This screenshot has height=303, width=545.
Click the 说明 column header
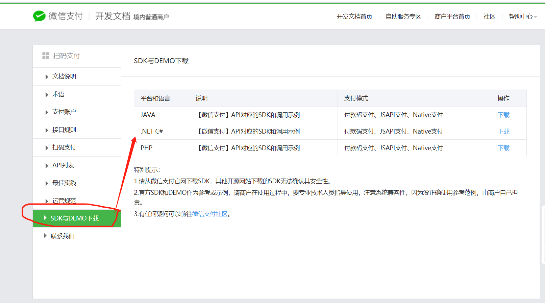[x=263, y=98]
